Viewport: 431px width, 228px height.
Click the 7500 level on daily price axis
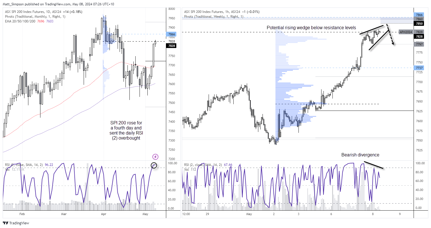(x=172, y=103)
